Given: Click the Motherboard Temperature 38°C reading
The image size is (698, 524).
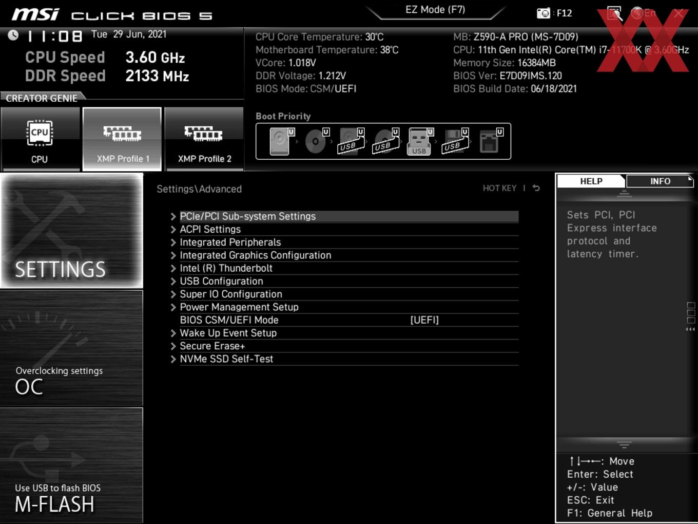Looking at the screenshot, I should 327,50.
